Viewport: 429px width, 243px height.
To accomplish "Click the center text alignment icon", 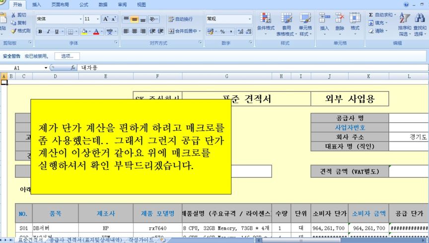I will [x=134, y=31].
